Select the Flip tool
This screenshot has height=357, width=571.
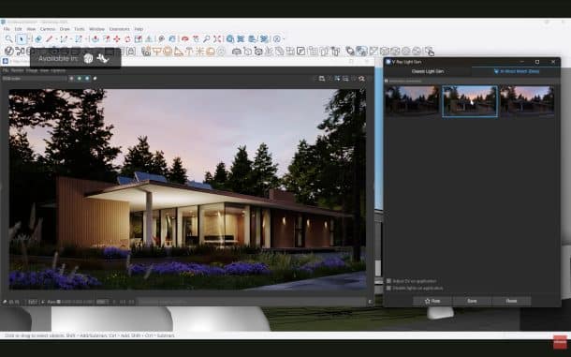point(149,38)
